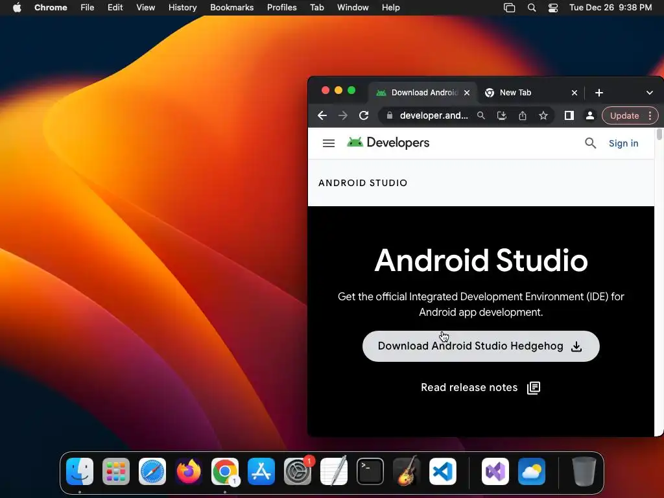The width and height of the screenshot is (664, 498).
Task: Click the Sign in link
Action: pos(623,143)
